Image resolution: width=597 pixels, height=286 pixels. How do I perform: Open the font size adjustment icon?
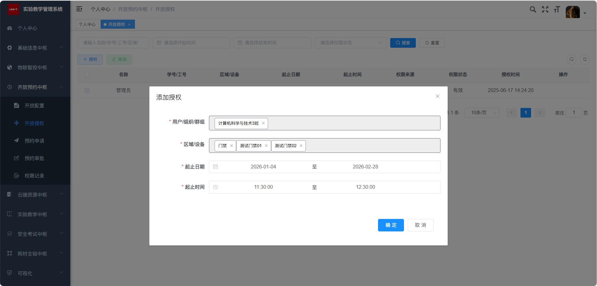pos(557,9)
